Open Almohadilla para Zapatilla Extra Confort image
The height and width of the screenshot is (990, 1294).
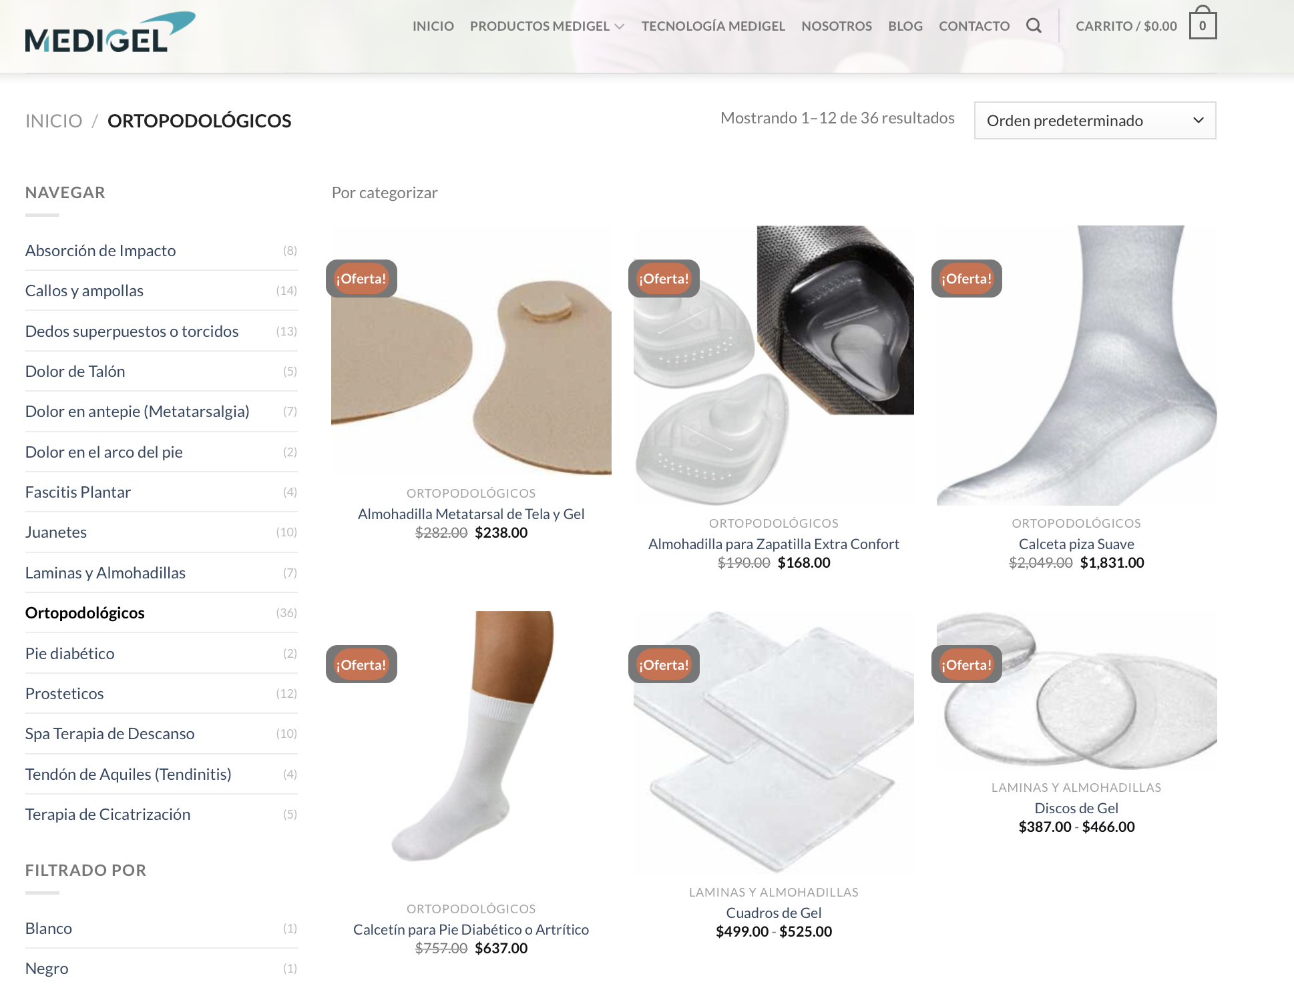774,366
